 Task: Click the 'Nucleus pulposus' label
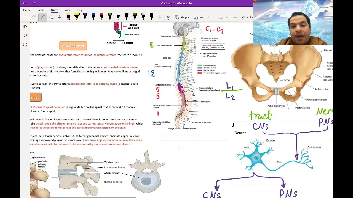(x=113, y=182)
